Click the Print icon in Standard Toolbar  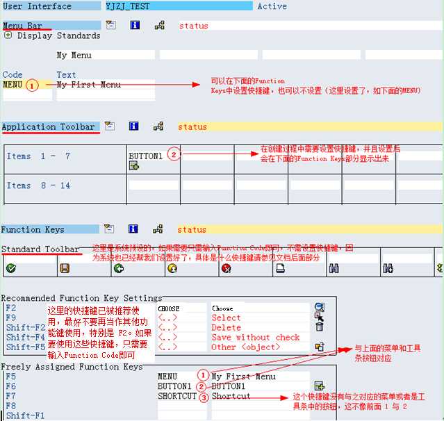(280, 269)
